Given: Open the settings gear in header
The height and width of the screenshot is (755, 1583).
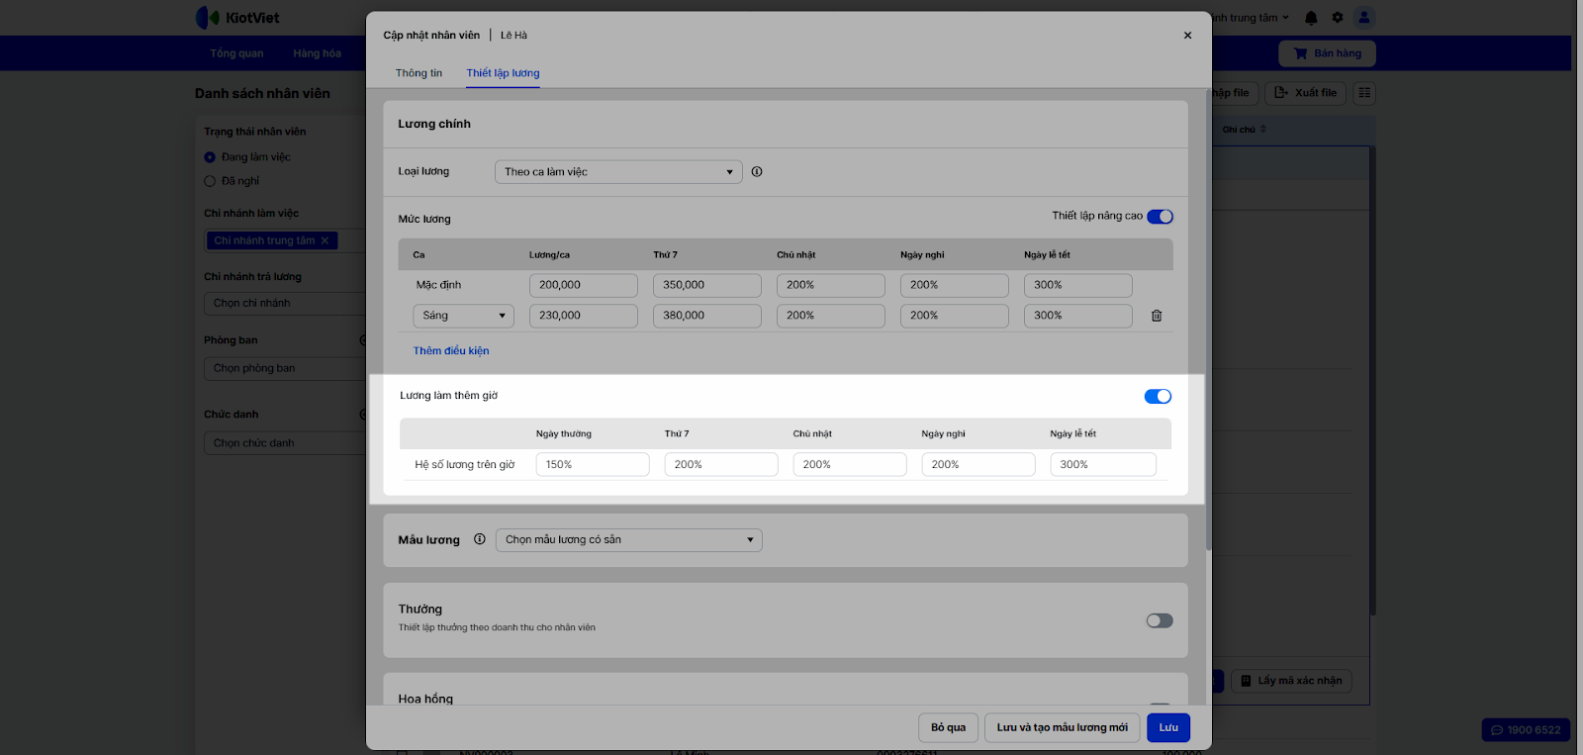Looking at the screenshot, I should [1338, 18].
